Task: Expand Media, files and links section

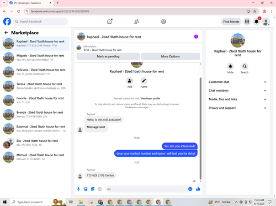Action: [x=237, y=99]
